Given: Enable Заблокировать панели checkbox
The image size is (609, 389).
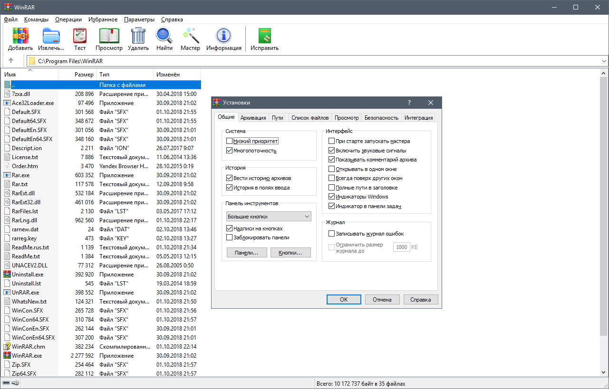Looking at the screenshot, I should click(230, 237).
